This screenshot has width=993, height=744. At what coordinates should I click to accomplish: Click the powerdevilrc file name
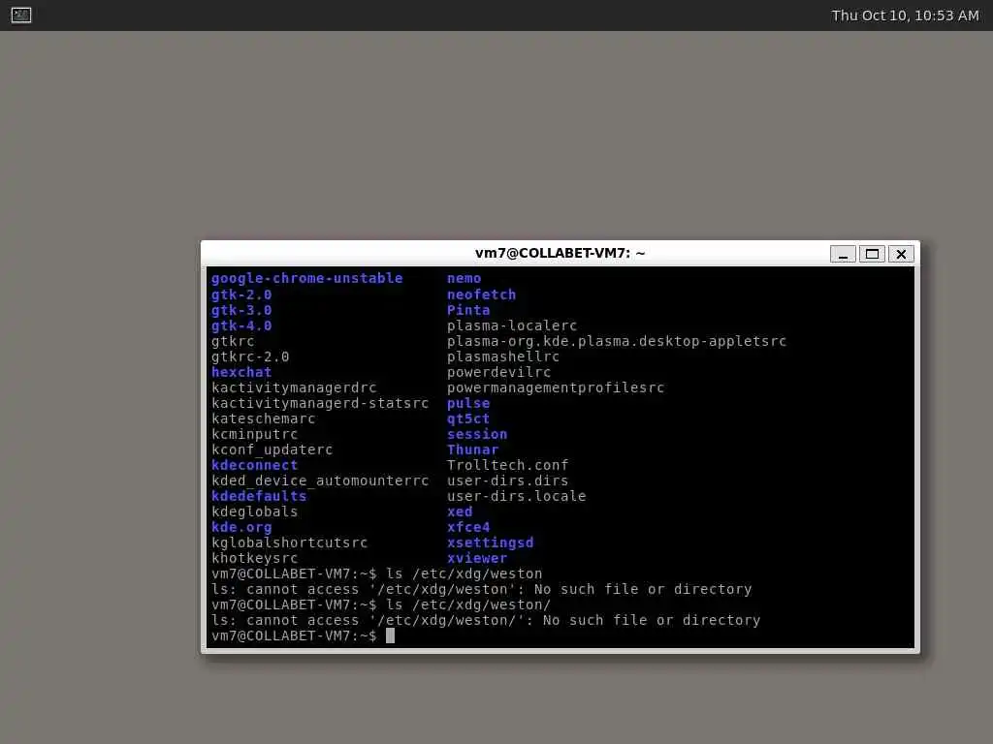click(499, 372)
